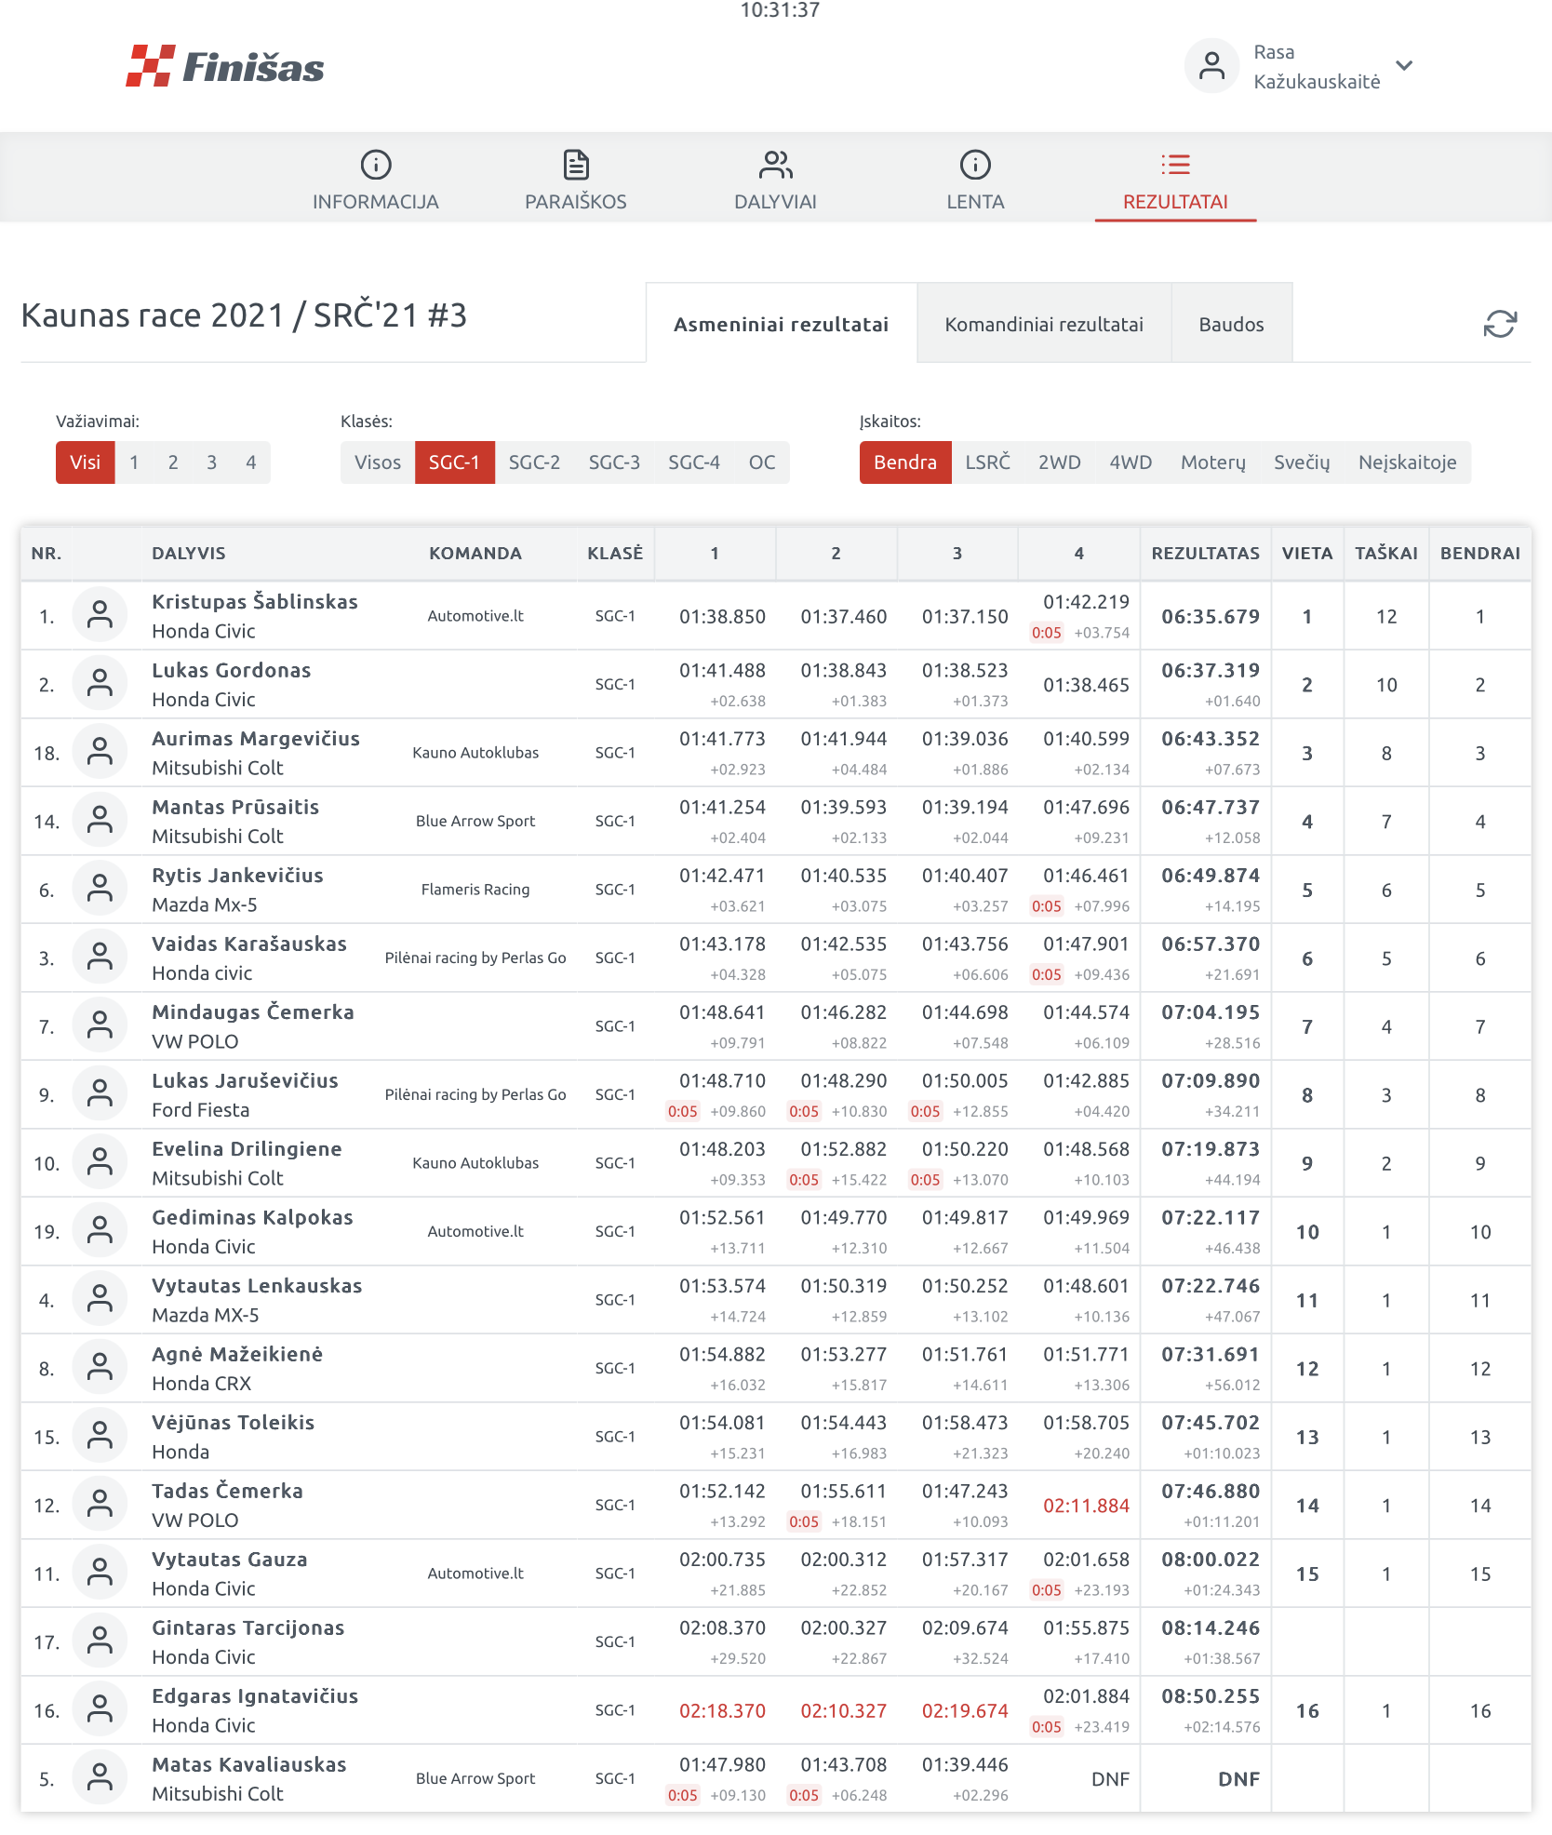Select the 2WD standings filter
The height and width of the screenshot is (1835, 1552).
1060,462
